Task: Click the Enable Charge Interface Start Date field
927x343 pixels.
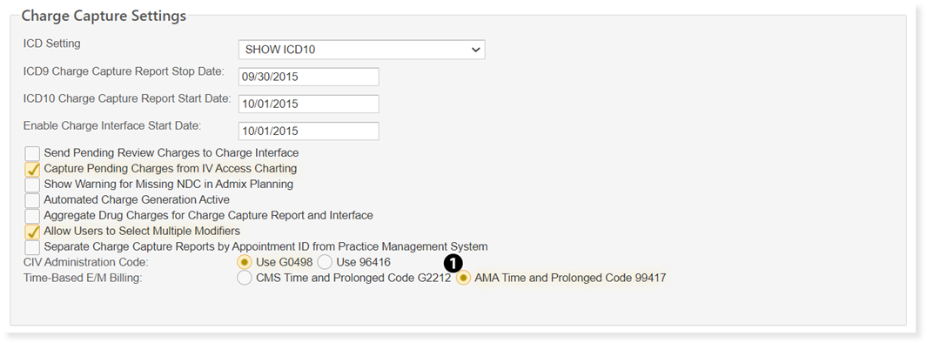Action: point(308,131)
